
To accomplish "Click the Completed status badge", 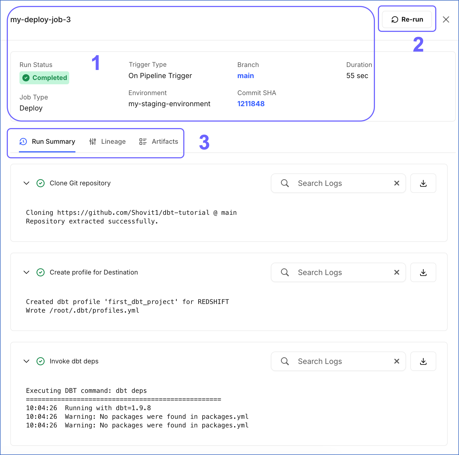I will (x=44, y=78).
